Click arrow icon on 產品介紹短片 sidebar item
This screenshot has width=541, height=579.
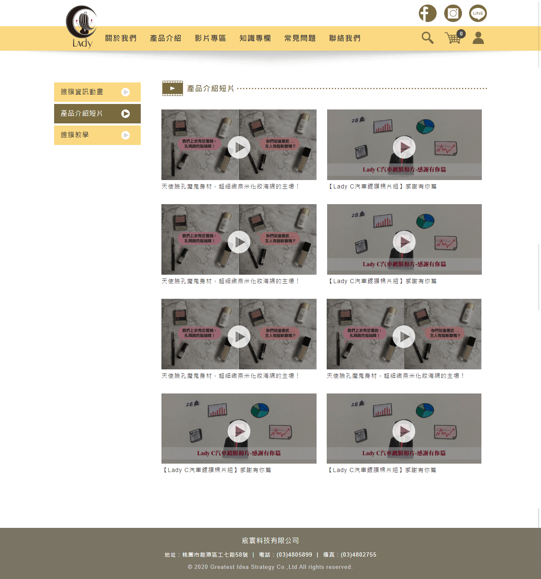pos(126,114)
